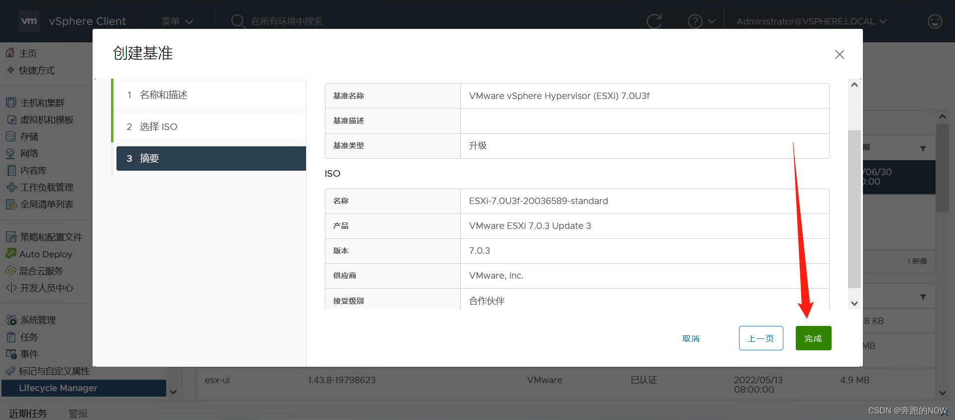The height and width of the screenshot is (420, 955).
Task: Click the 混合云服务 icon
Action: pos(11,271)
